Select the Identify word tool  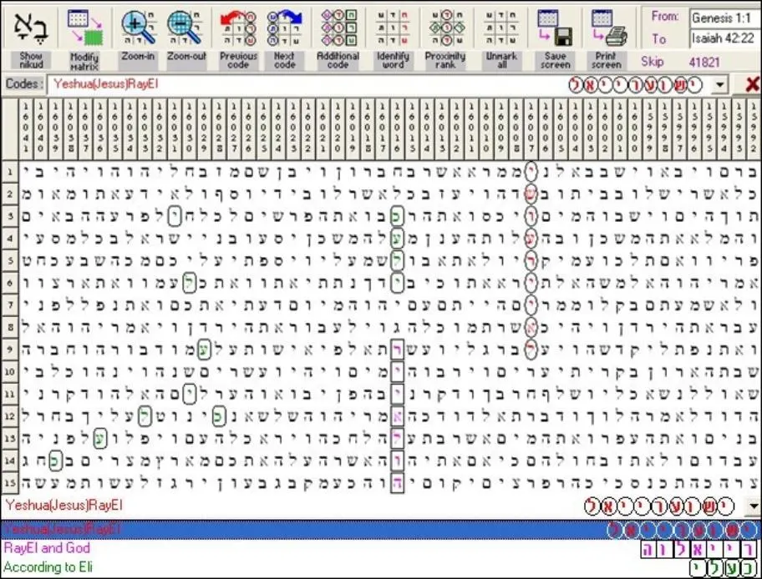[x=393, y=28]
